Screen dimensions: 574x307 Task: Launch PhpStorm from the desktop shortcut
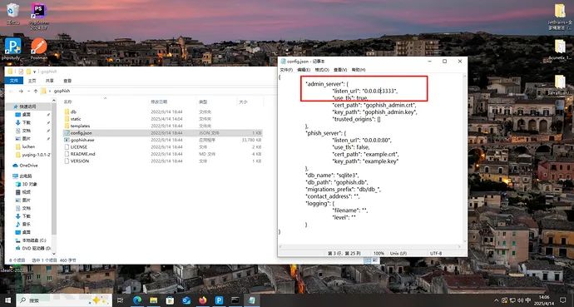coord(38,16)
